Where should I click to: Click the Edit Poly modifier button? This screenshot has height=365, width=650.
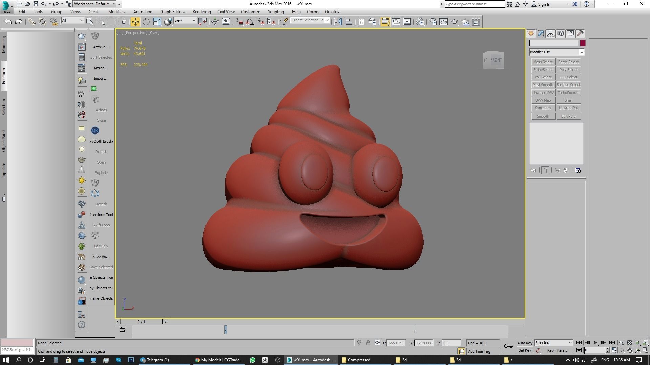point(568,116)
